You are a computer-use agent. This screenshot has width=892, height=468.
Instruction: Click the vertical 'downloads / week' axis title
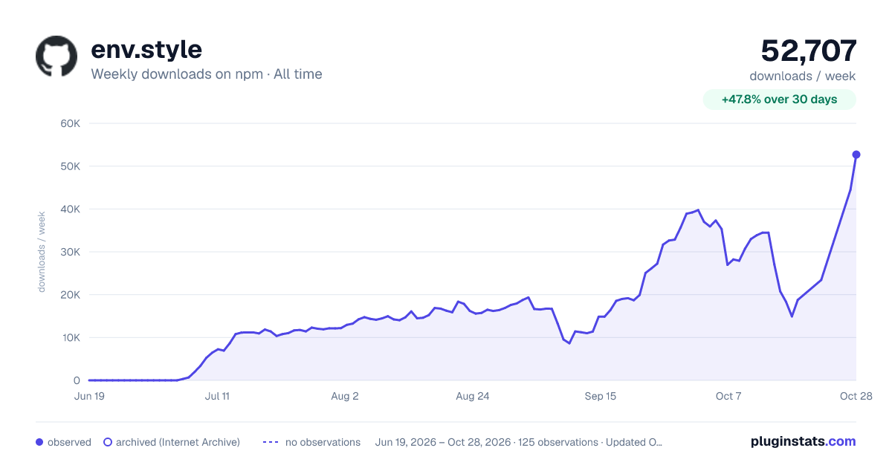click(x=42, y=252)
